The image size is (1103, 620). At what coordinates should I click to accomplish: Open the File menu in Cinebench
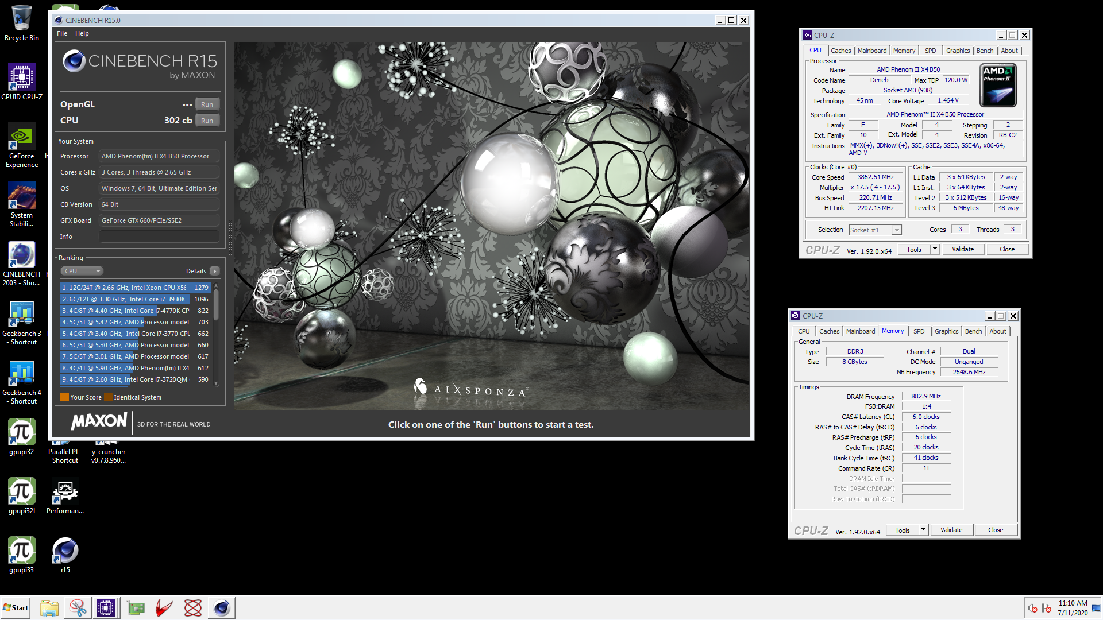point(62,33)
